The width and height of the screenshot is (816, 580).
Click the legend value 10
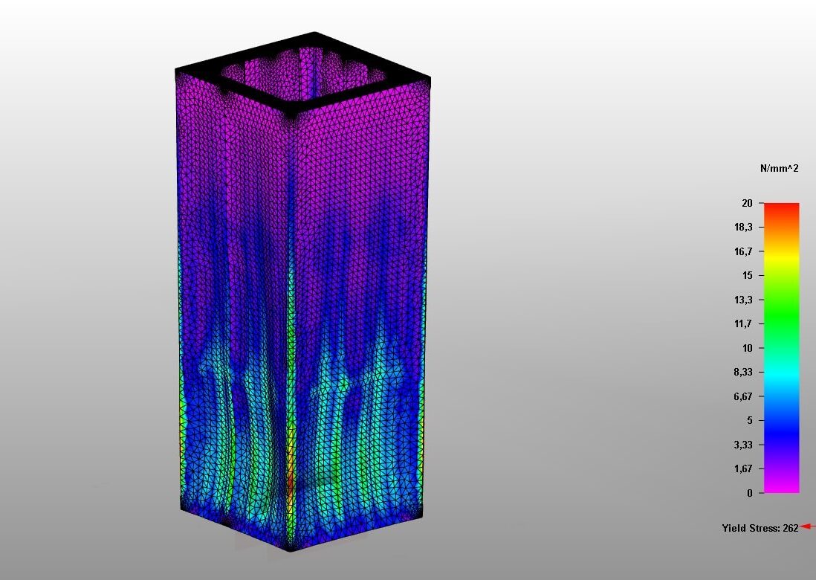tap(747, 348)
